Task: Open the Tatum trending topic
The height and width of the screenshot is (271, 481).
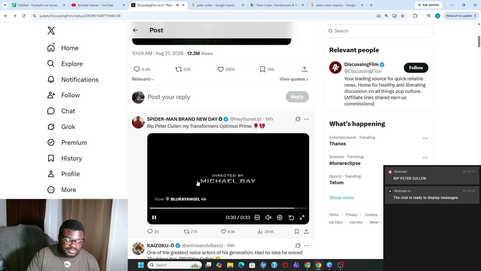Action: coord(336,183)
